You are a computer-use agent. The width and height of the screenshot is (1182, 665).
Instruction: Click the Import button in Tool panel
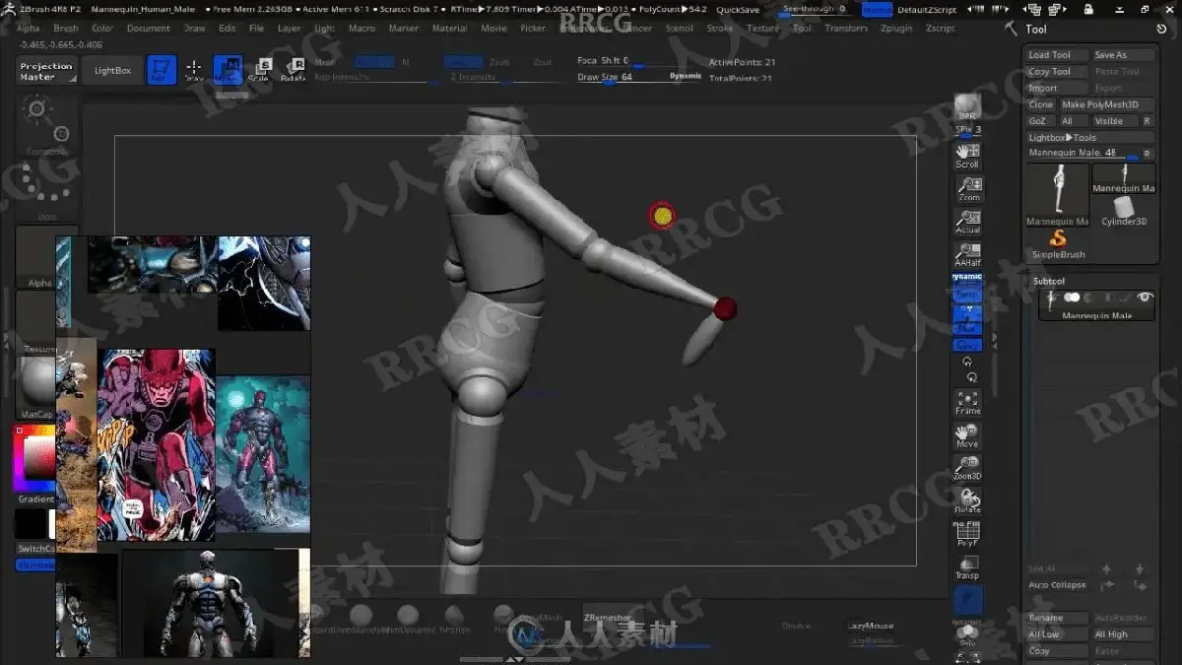point(1058,89)
